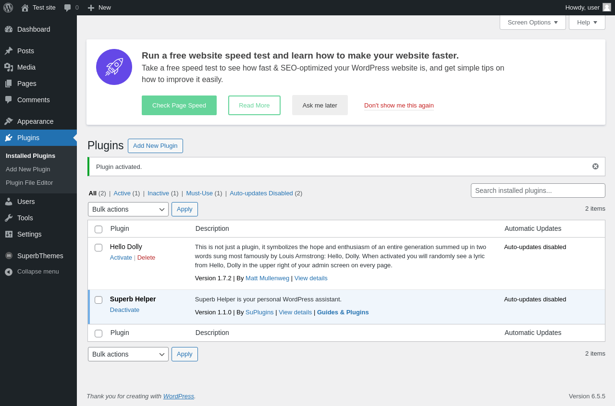
Task: Click the Tools wrench icon
Action: point(9,218)
